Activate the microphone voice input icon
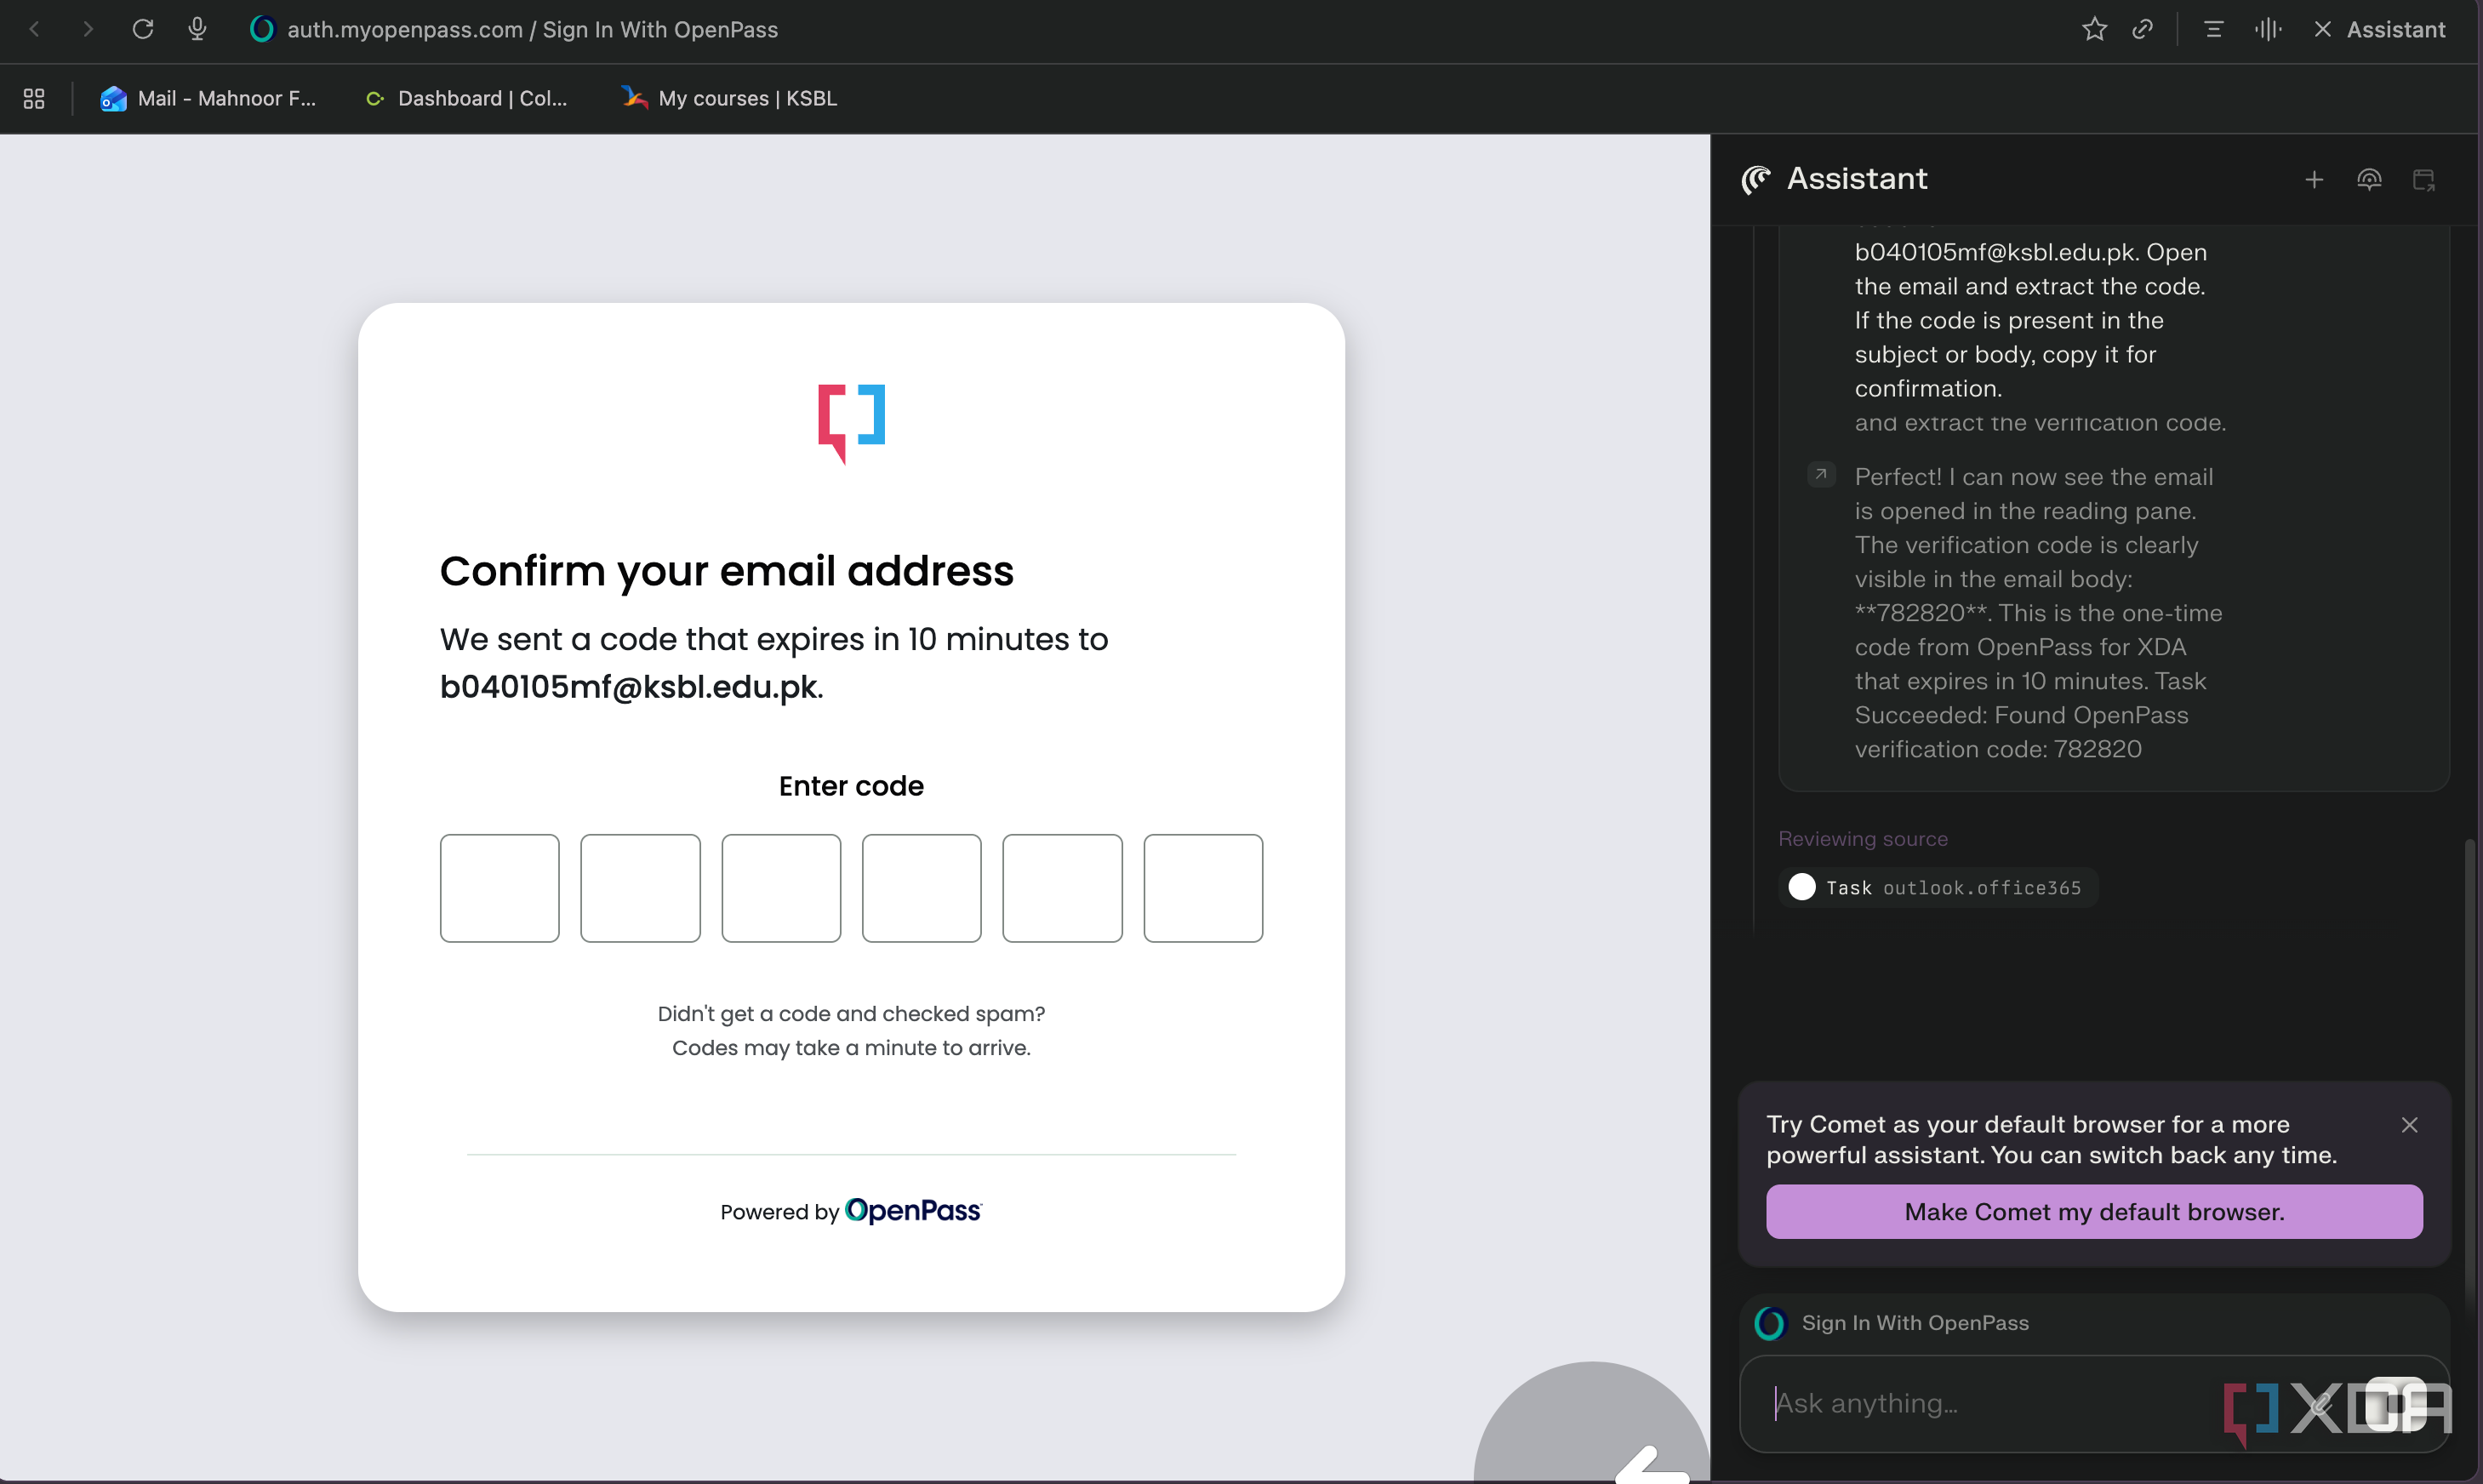Screen dimensions: 2483x1484 (197, 29)
